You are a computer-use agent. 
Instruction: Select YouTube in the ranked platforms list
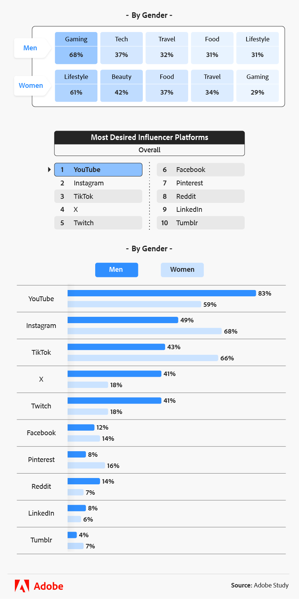point(98,170)
